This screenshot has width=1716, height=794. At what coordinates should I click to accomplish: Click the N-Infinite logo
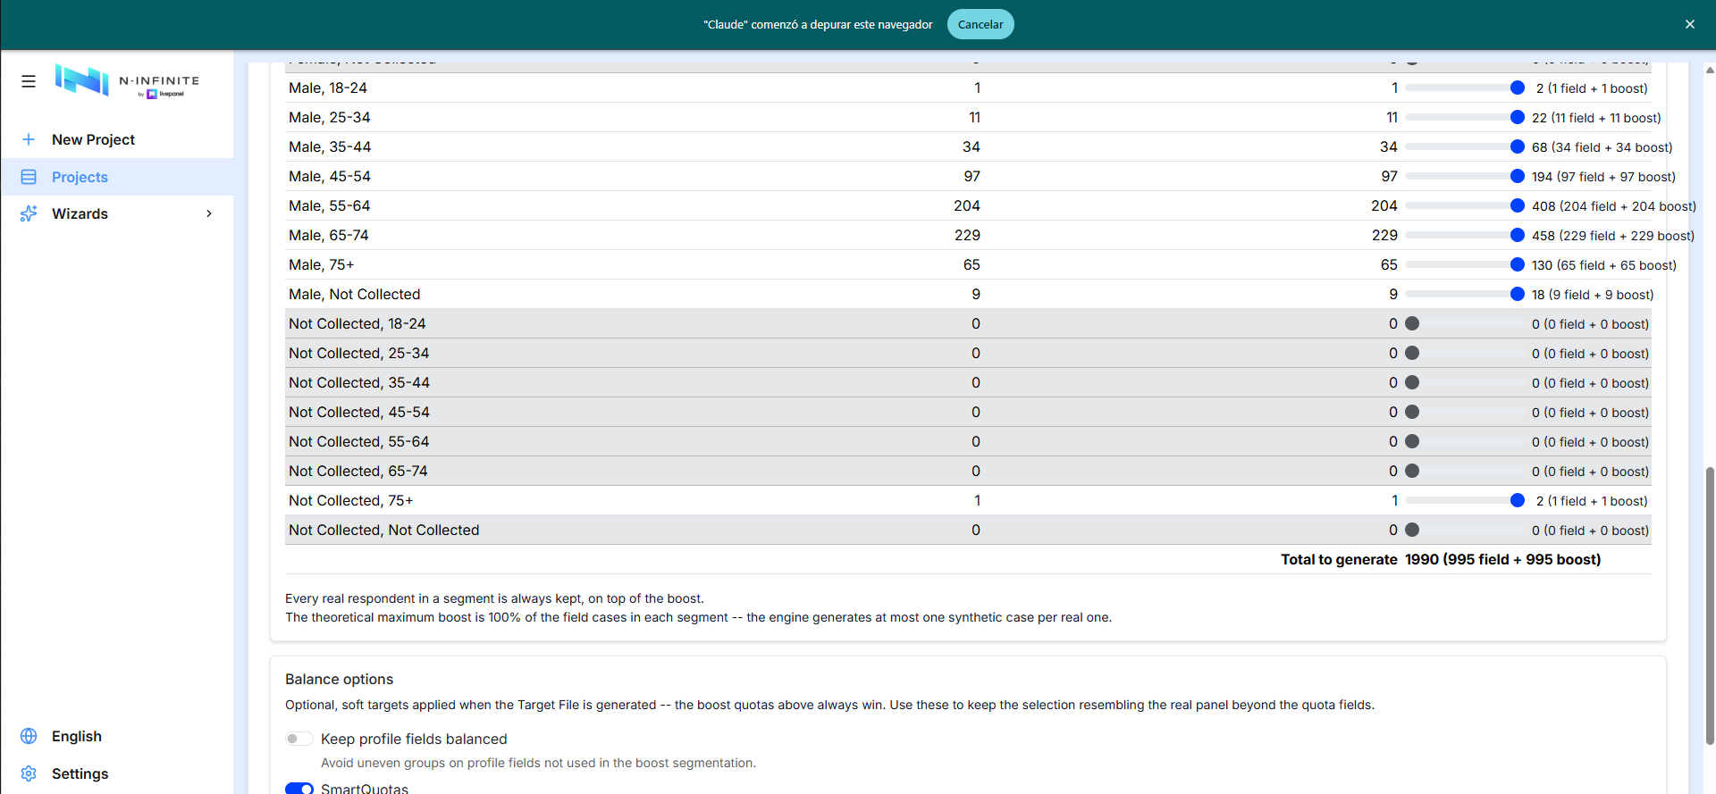[127, 80]
